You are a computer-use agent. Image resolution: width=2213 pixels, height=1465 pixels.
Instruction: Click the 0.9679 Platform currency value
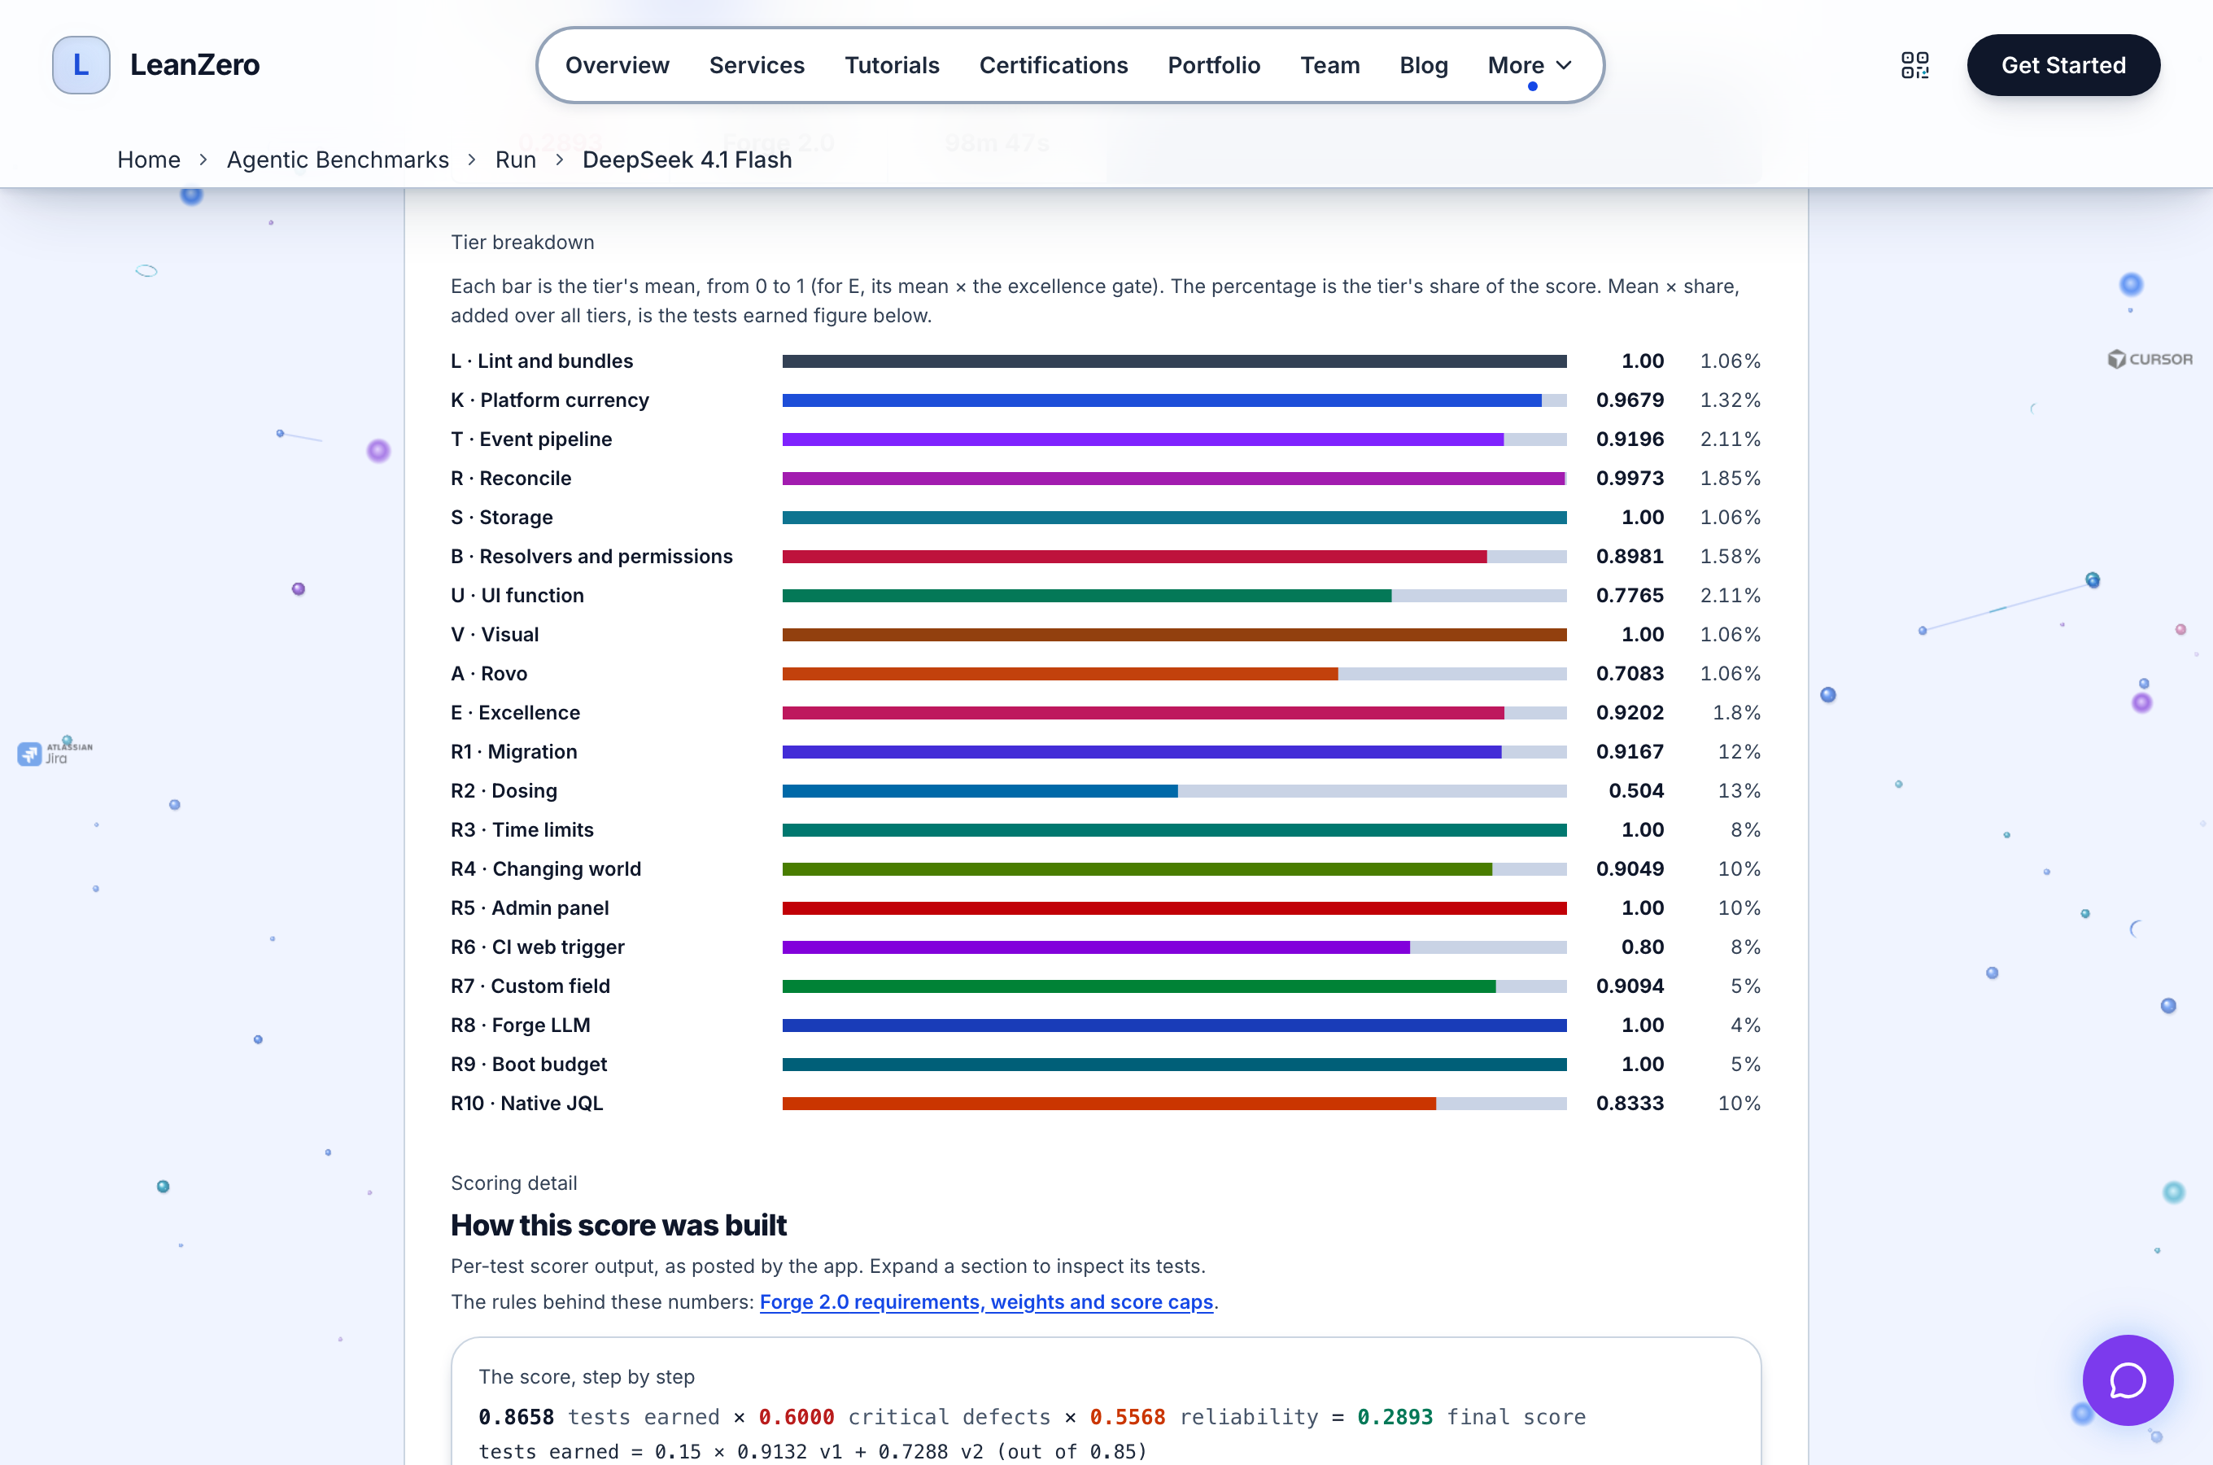tap(1630, 400)
